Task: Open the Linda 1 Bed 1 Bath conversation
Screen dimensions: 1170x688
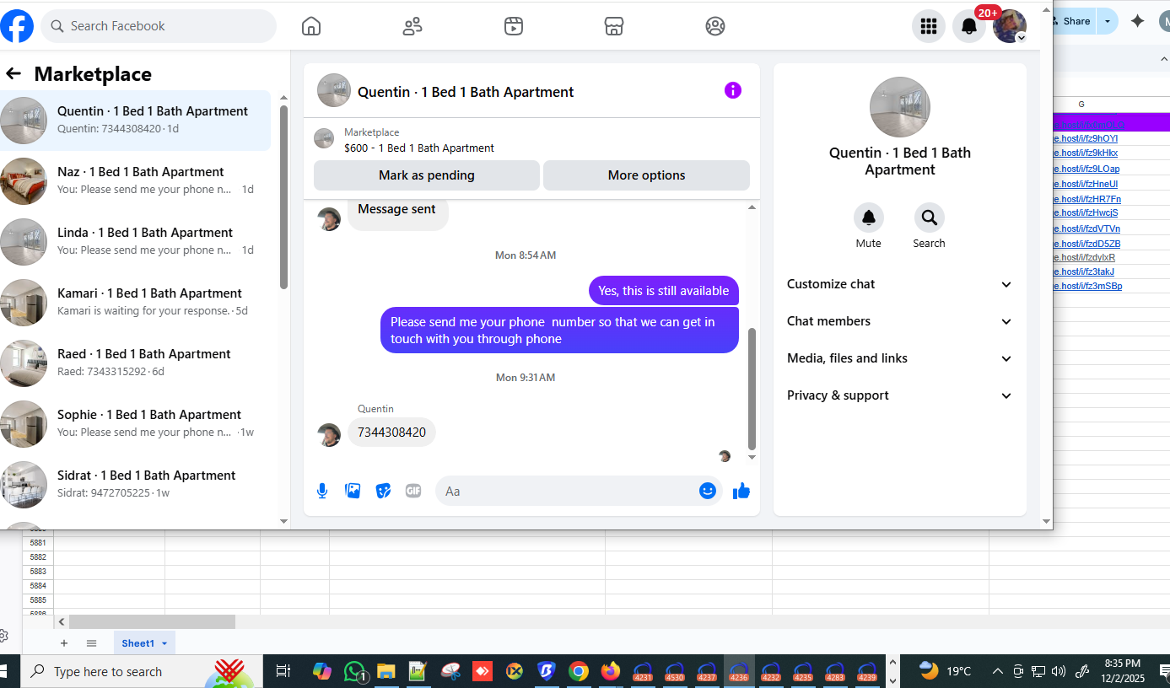Action: coord(136,242)
